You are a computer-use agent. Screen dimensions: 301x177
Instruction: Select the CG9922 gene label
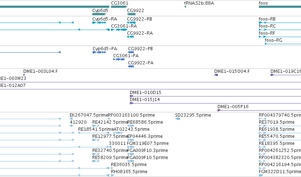(x=135, y=11)
